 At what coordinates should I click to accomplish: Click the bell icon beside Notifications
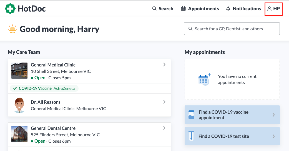[228, 9]
